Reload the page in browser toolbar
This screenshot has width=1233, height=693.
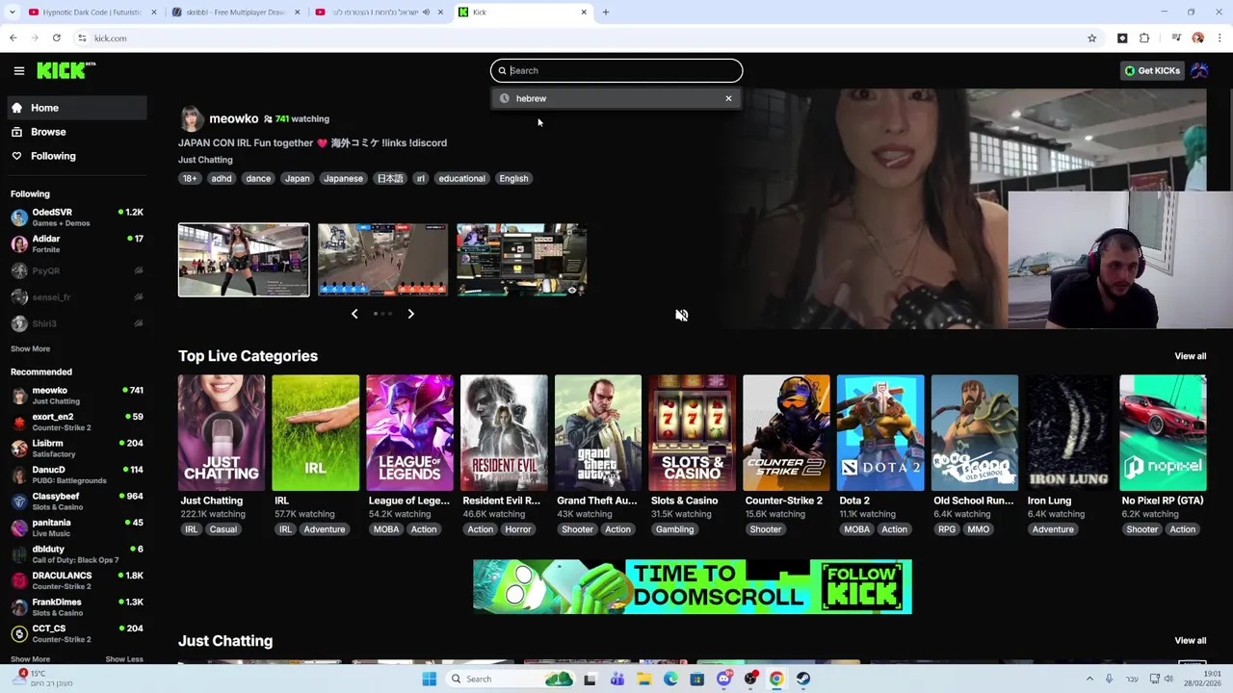coord(57,38)
